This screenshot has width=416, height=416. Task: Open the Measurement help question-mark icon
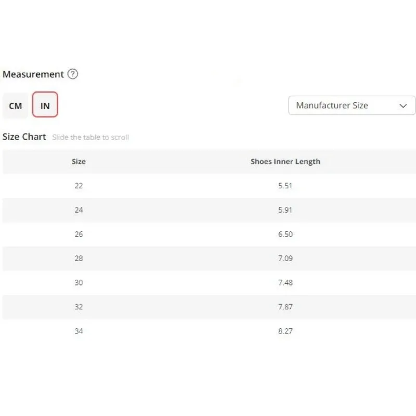pos(72,74)
